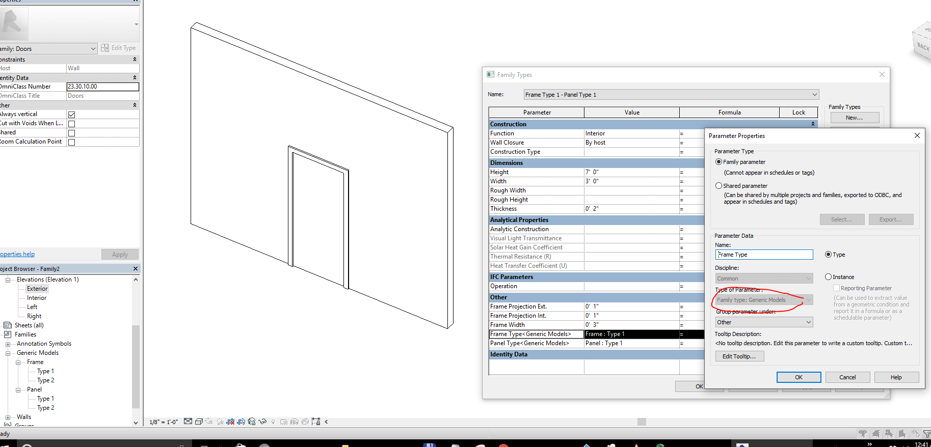Select the Instance radio button

pyautogui.click(x=829, y=277)
